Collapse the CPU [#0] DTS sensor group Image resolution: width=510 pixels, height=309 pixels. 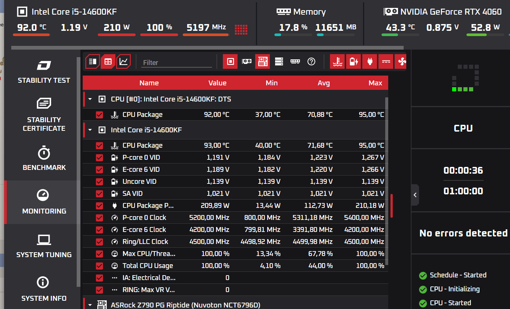pos(90,99)
